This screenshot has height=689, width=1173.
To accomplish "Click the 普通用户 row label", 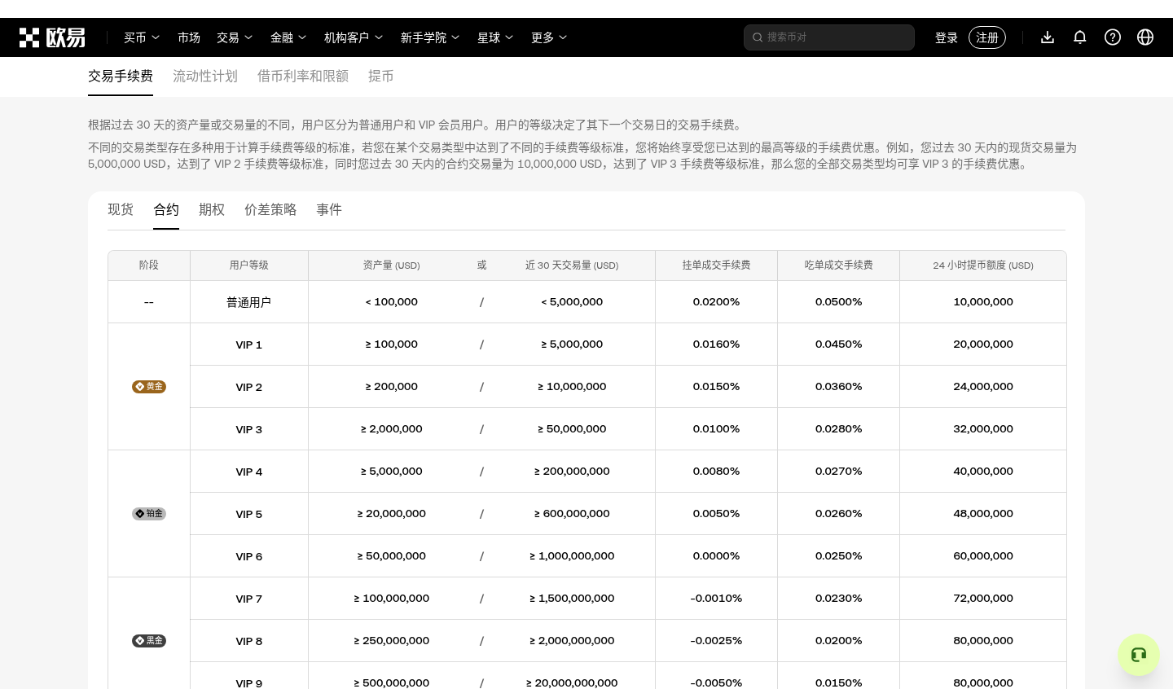I will 249,302.
